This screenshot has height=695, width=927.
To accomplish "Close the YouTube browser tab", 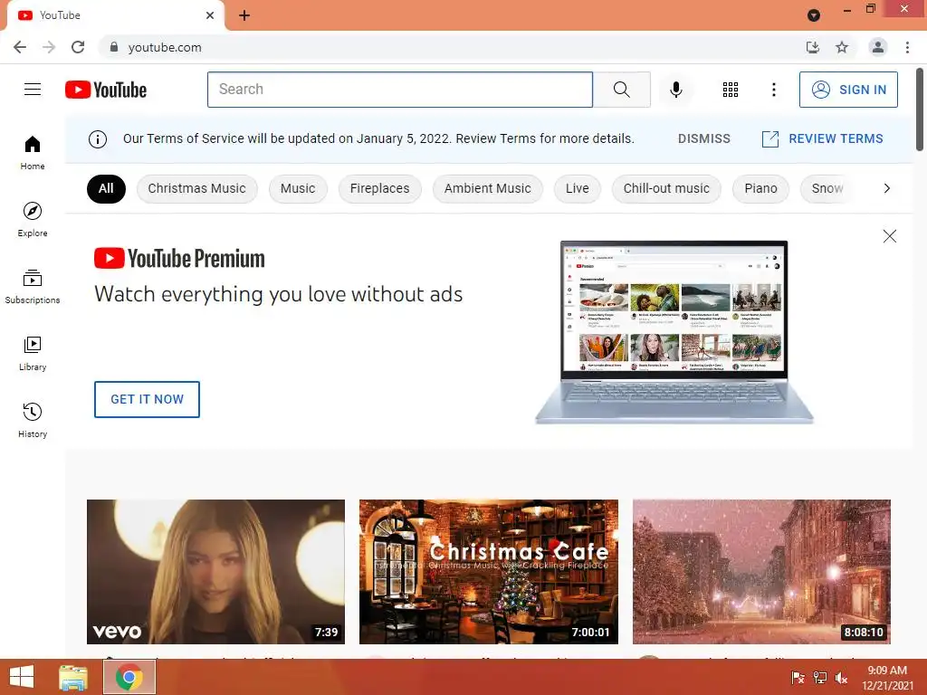I will [x=210, y=15].
